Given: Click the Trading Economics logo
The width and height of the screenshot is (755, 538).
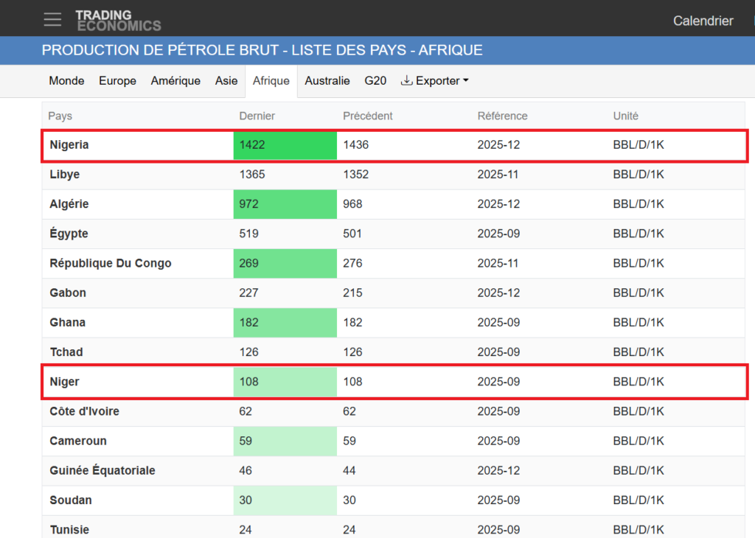Looking at the screenshot, I should click(x=118, y=21).
